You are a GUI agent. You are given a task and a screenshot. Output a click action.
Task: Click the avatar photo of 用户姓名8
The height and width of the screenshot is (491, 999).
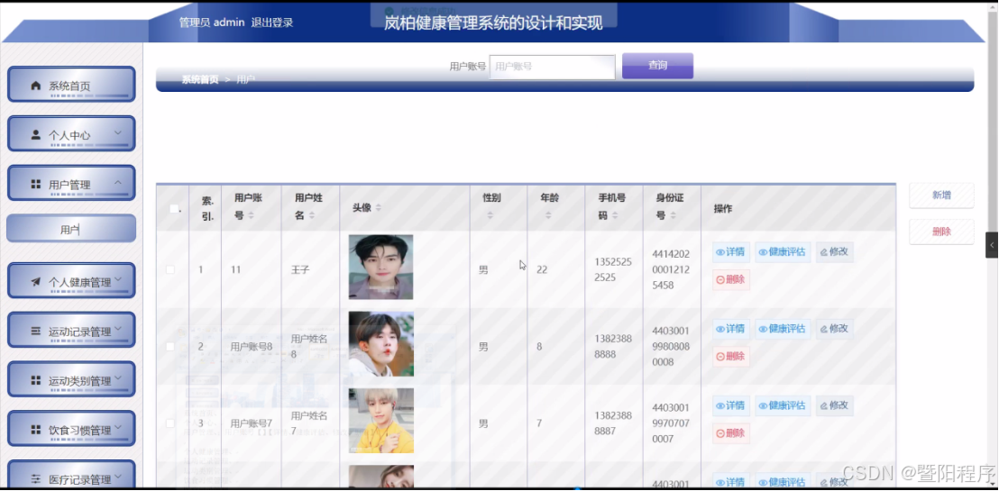click(381, 344)
